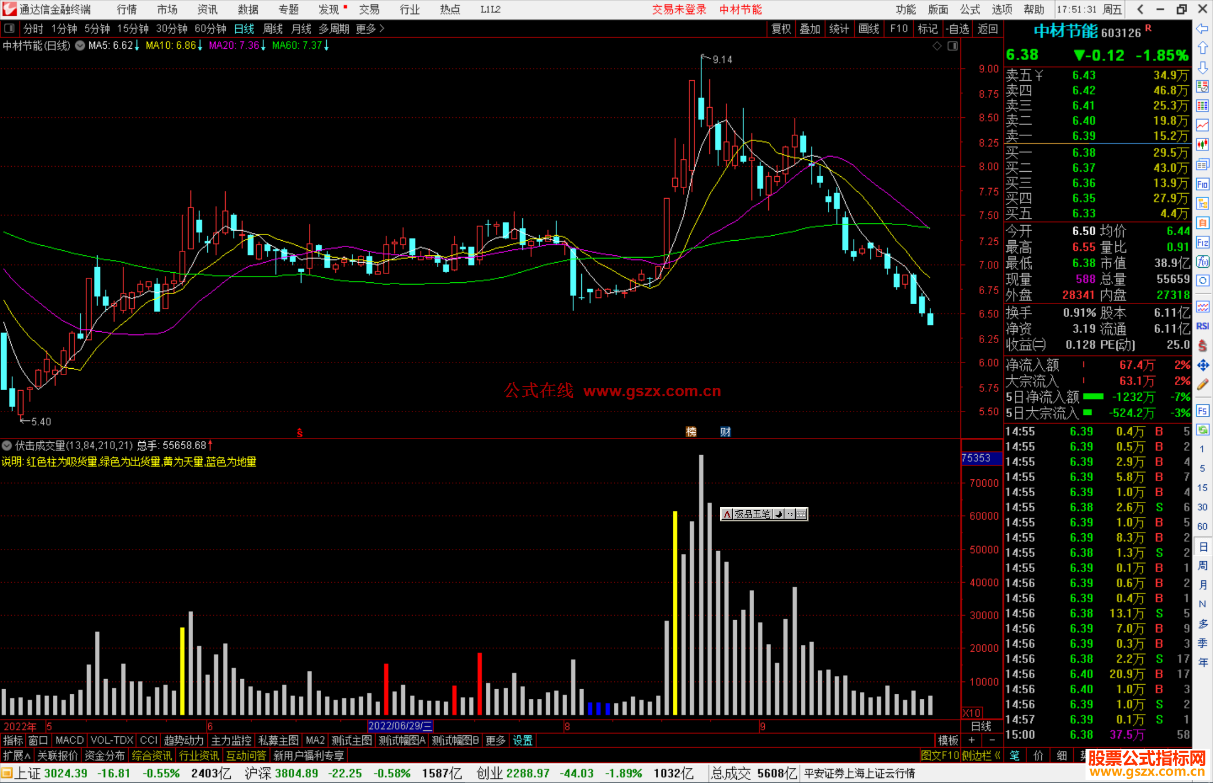Screen dimensions: 1213x783
Task: Switch to the VOL-TDX indicator tab
Action: point(112,740)
